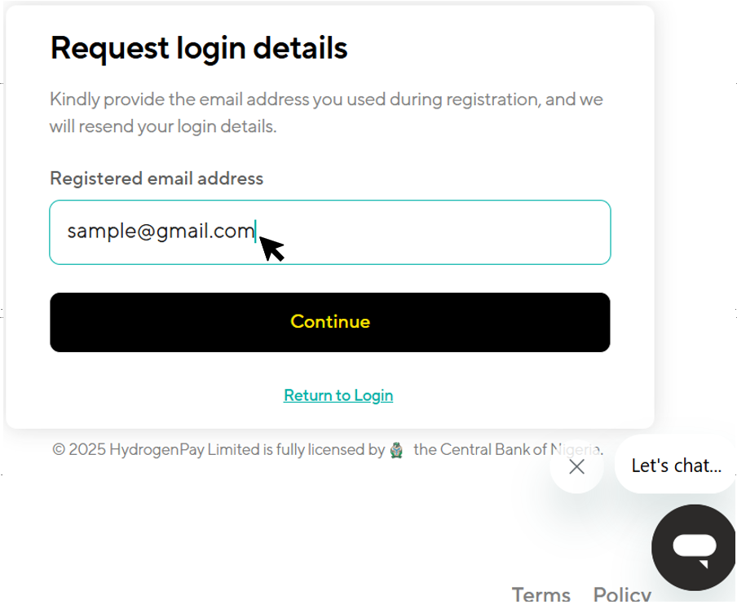Click the Registered email address label
Screen dimensions: 737x609
click(x=157, y=179)
